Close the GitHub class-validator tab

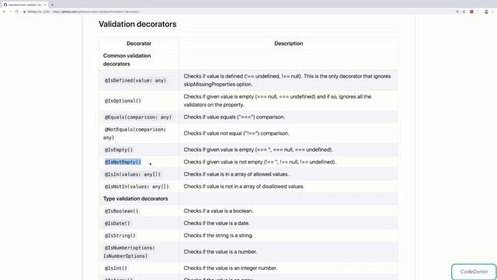(x=45, y=5)
